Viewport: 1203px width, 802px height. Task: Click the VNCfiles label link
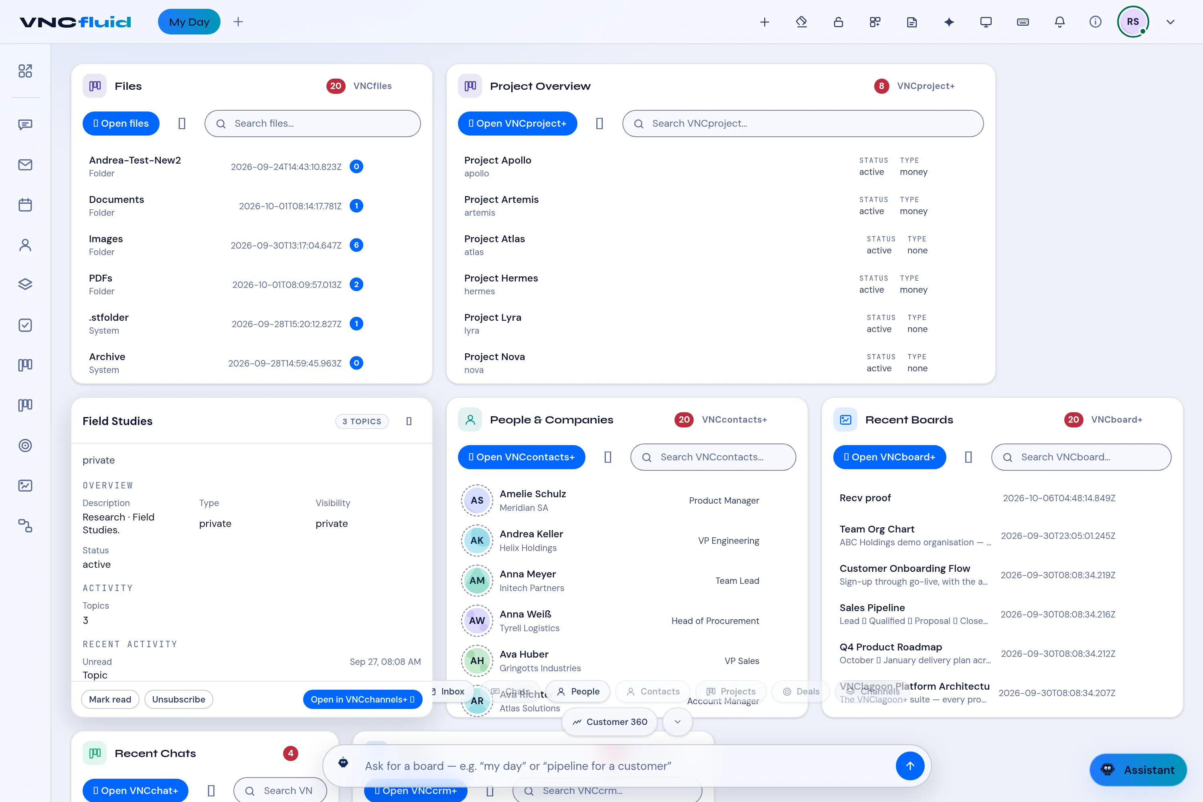[x=373, y=86]
